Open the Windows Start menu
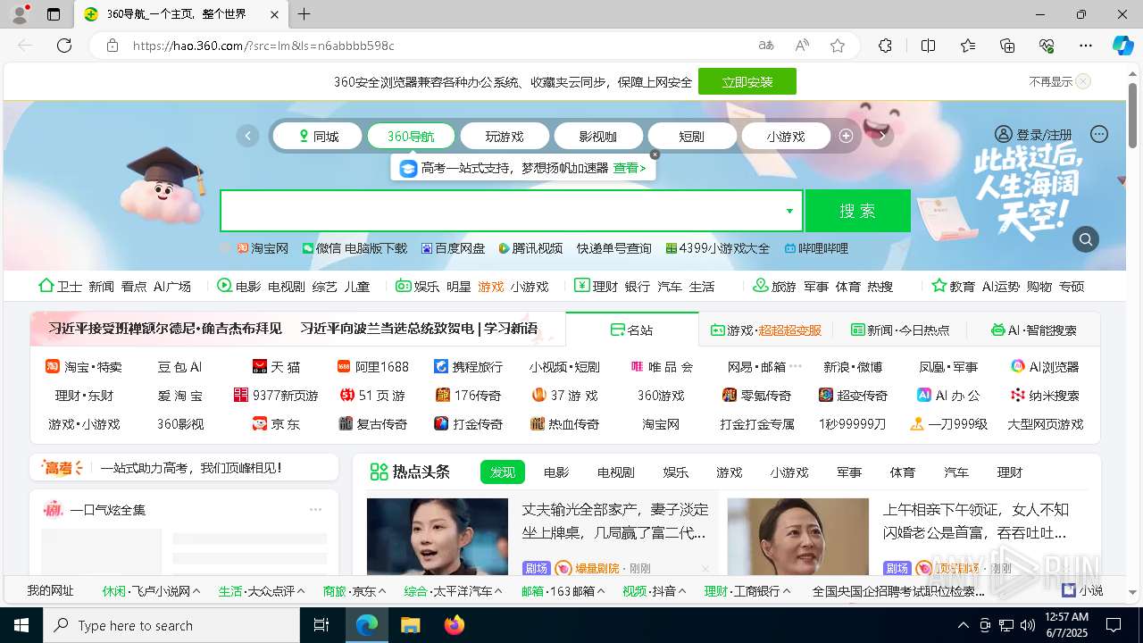The image size is (1143, 643). pyautogui.click(x=21, y=625)
